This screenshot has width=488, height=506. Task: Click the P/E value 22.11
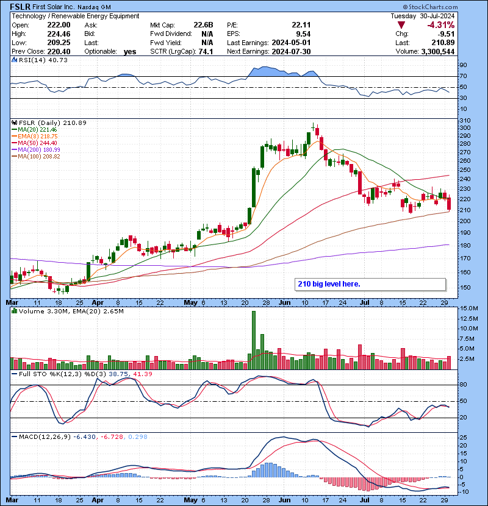301,25
